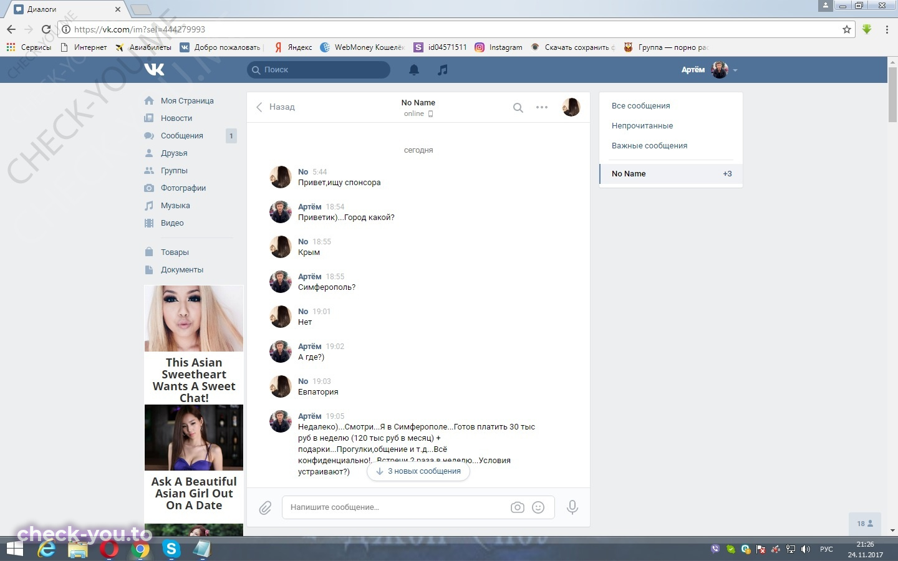Bookmark this page with the star

(x=847, y=29)
